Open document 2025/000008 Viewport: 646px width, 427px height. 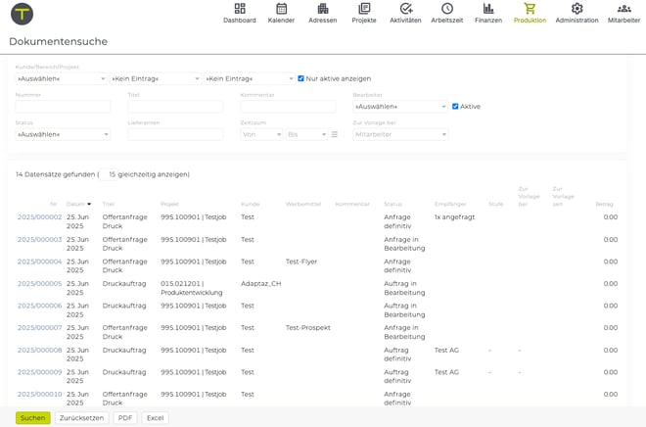(x=39, y=350)
